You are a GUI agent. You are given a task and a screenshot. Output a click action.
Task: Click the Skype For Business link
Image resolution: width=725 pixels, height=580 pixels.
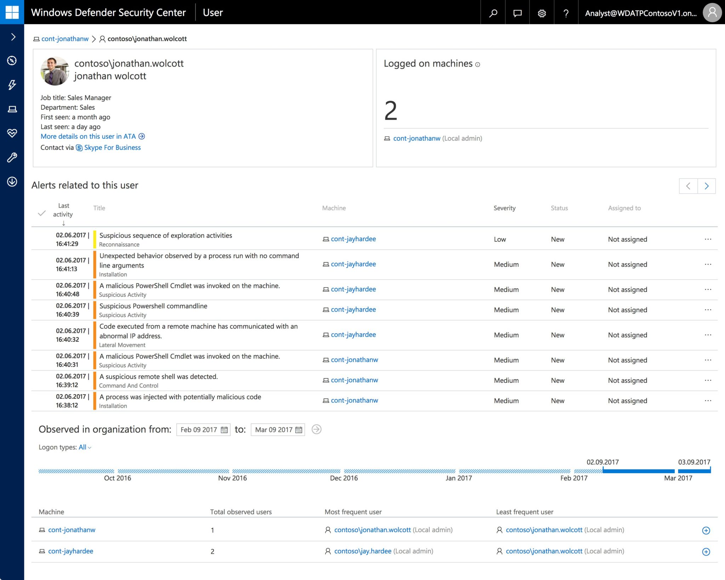tap(112, 148)
